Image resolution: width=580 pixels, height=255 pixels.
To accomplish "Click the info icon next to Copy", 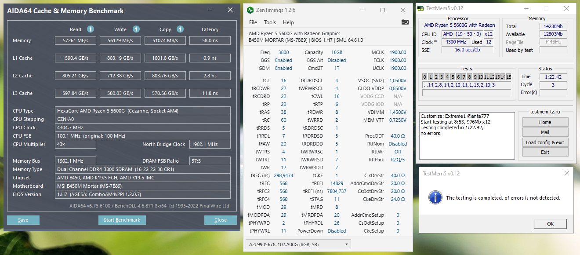I will [x=180, y=29].
